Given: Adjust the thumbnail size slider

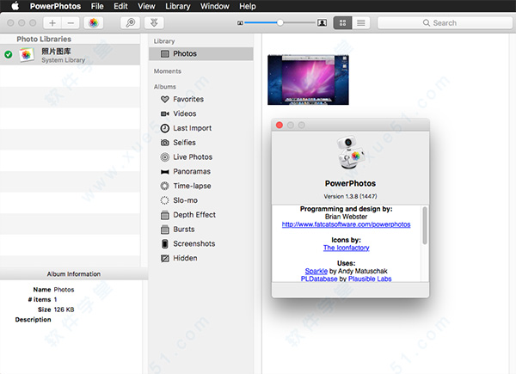Looking at the screenshot, I should [x=280, y=22].
